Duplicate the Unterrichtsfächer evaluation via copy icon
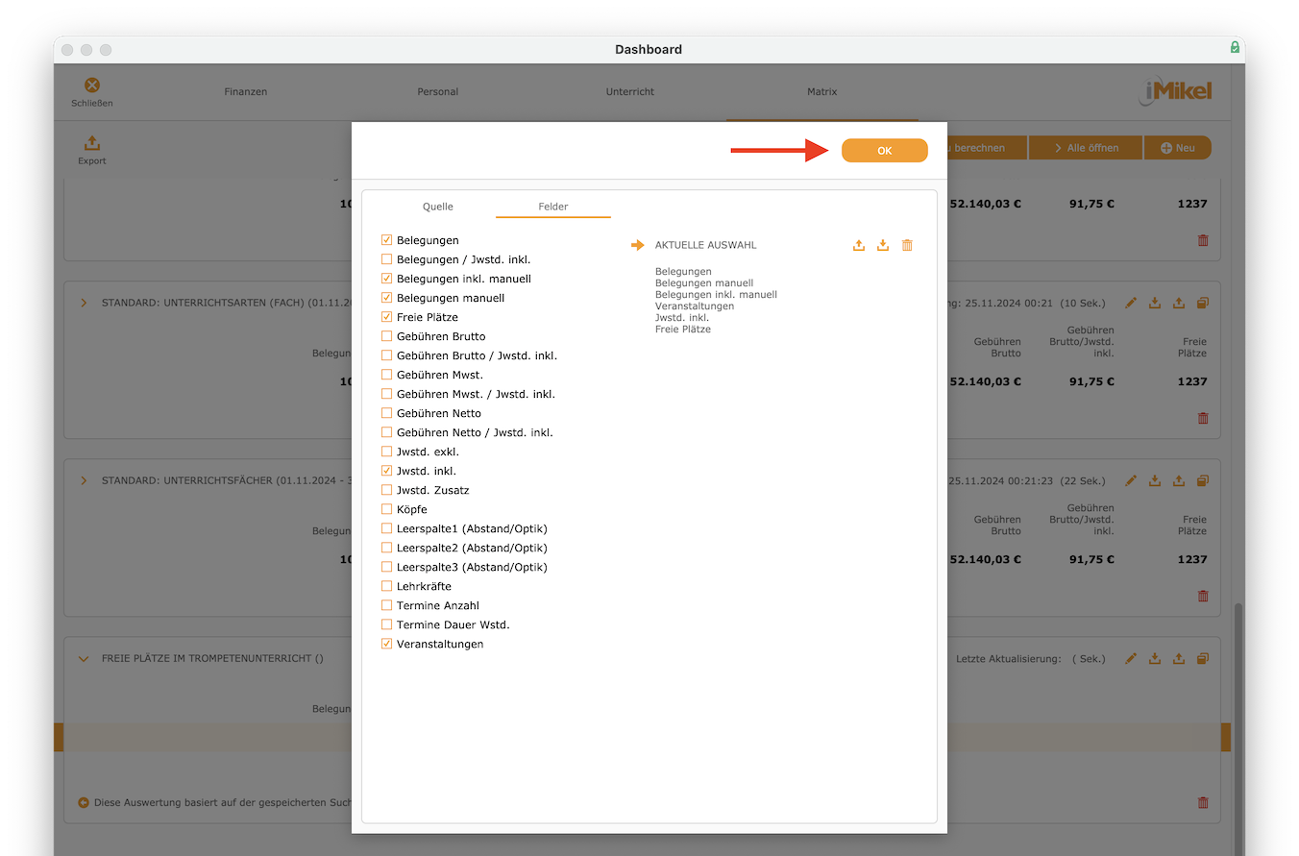The image size is (1299, 856). pos(1203,480)
